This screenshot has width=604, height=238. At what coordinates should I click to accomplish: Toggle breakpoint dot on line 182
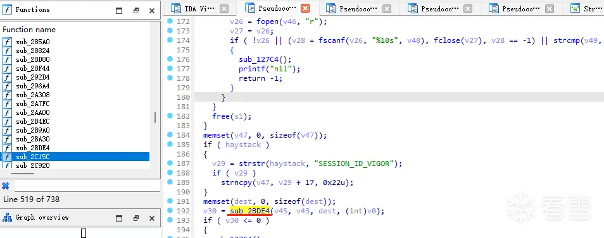coord(170,116)
